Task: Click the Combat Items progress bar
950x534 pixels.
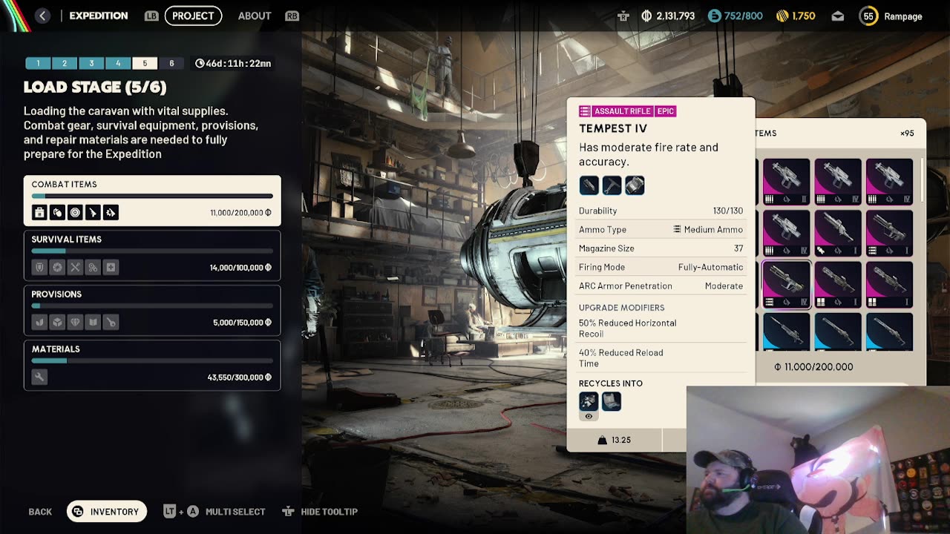Action: [x=152, y=197]
